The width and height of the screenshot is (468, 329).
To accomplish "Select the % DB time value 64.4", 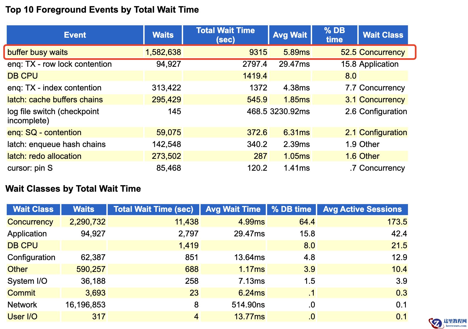I will pos(307,222).
